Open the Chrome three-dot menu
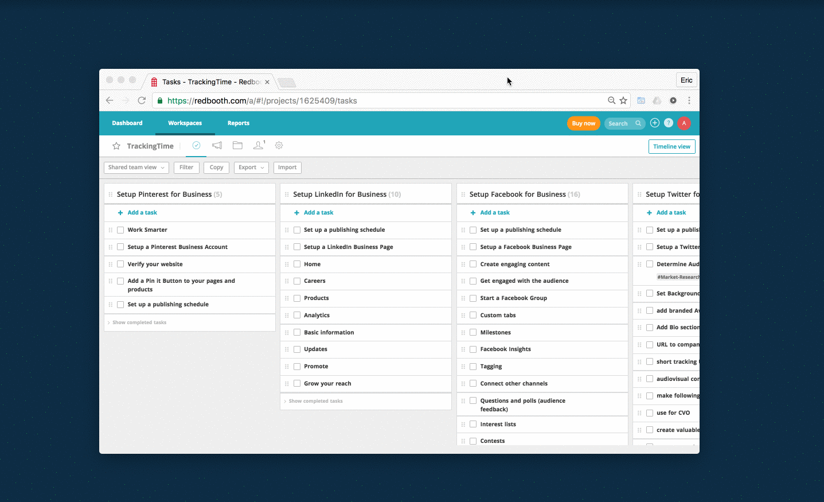824x502 pixels. tap(689, 100)
